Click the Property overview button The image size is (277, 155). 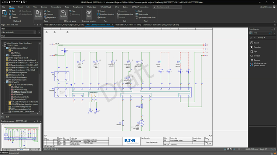(125, 14)
